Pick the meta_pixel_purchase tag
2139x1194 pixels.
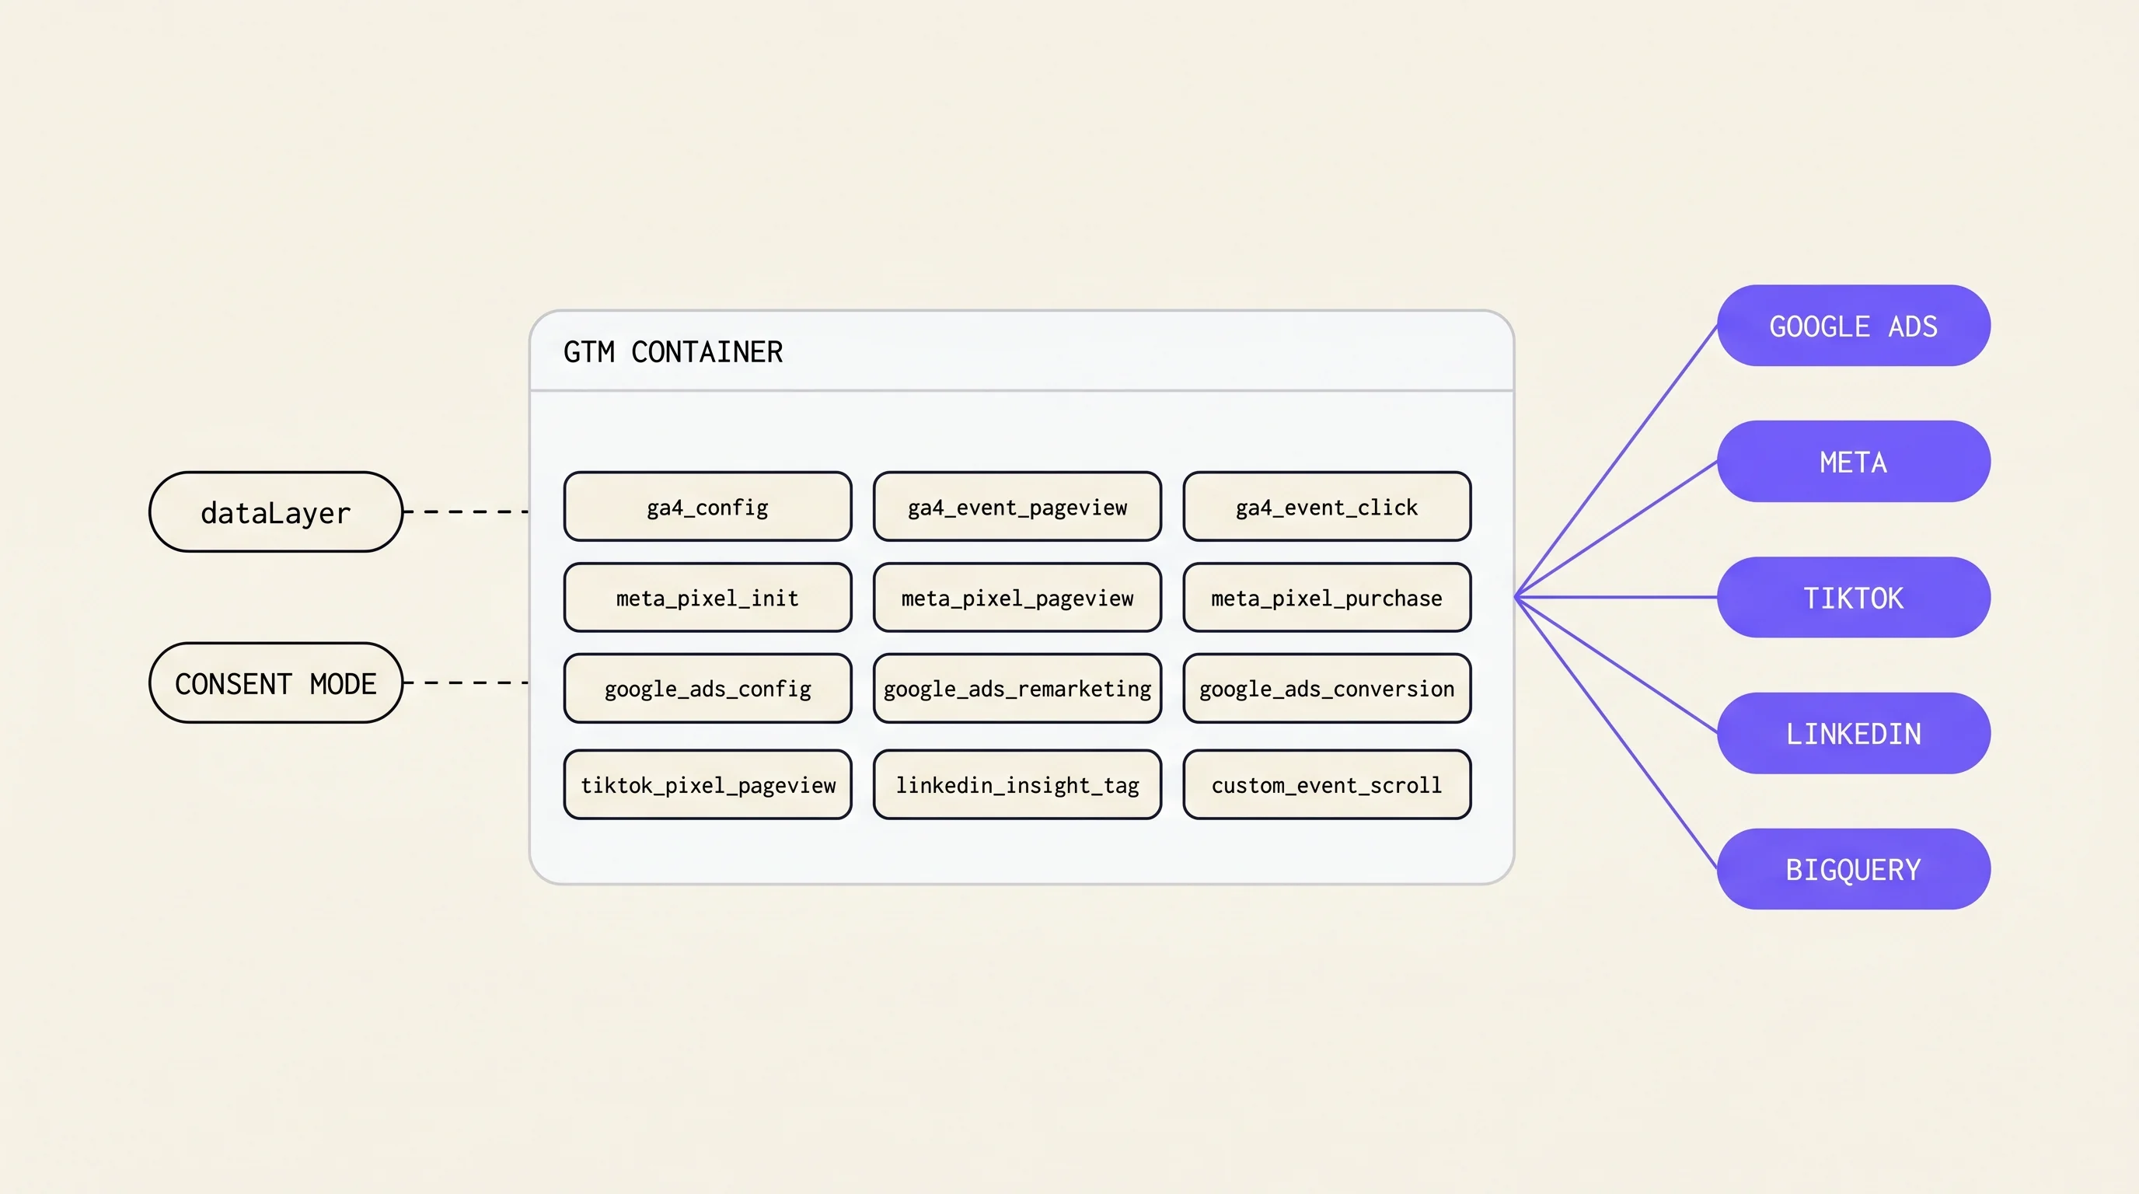coord(1327,597)
